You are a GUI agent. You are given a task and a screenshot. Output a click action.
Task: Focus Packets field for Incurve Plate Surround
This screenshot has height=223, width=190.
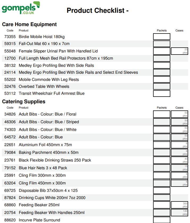pos(162,220)
